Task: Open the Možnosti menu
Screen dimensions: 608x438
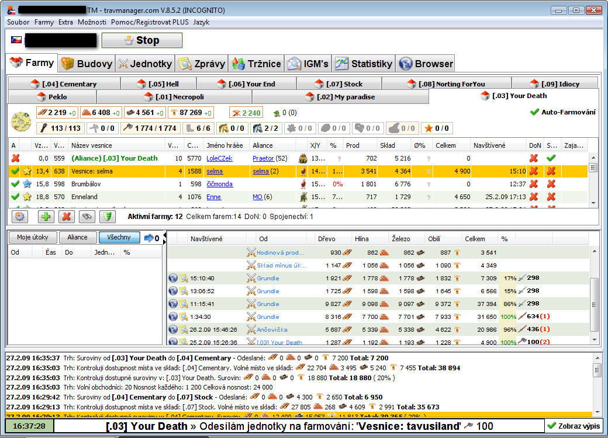Action: coord(92,22)
